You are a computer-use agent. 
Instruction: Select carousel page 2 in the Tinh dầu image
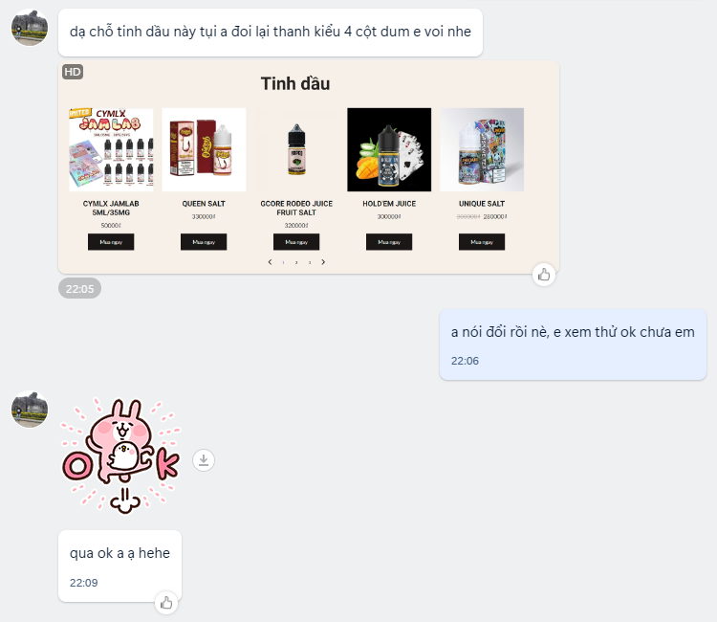tap(296, 263)
